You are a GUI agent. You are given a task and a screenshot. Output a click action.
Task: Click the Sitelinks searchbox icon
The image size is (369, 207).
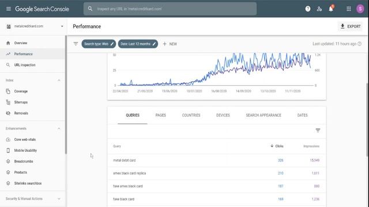pos(8,183)
